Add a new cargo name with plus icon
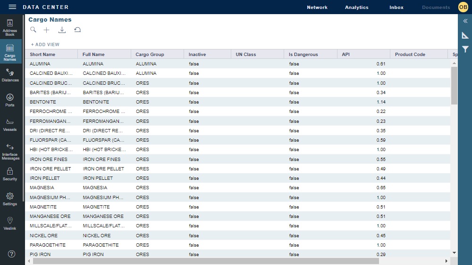472x265 pixels. (x=46, y=30)
